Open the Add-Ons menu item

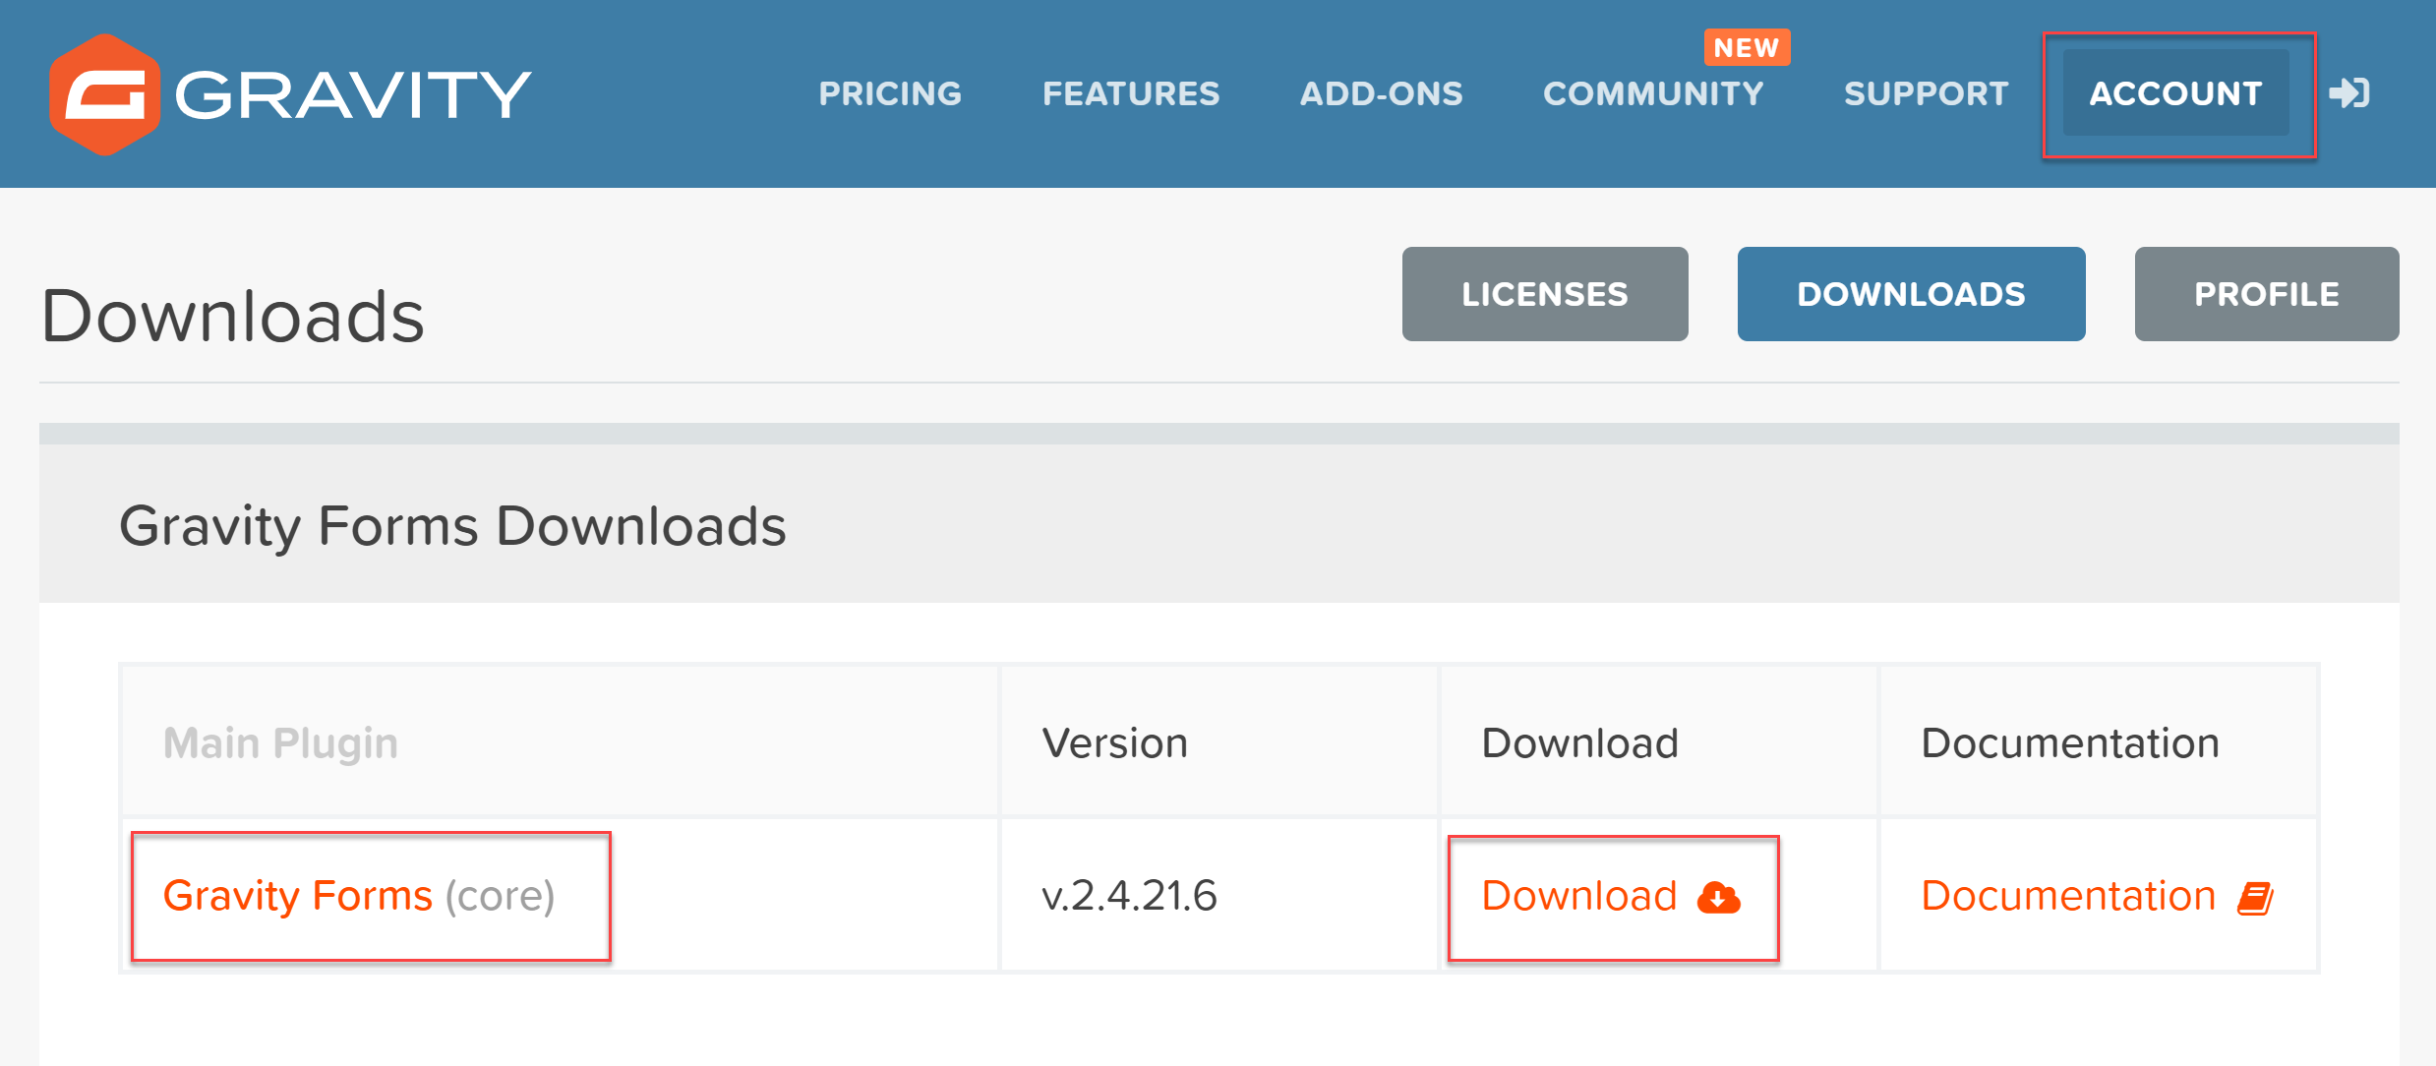tap(1381, 93)
